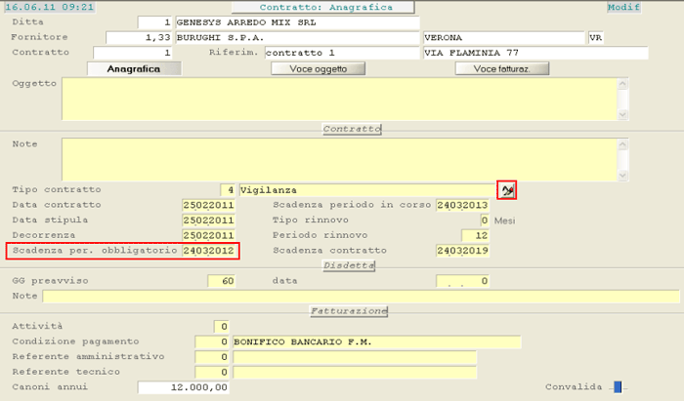Click the Disdetta section header
Viewport: 684px width, 401px height.
(x=349, y=265)
